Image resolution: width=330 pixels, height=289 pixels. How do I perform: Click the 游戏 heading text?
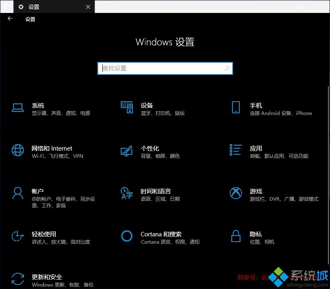coord(256,191)
